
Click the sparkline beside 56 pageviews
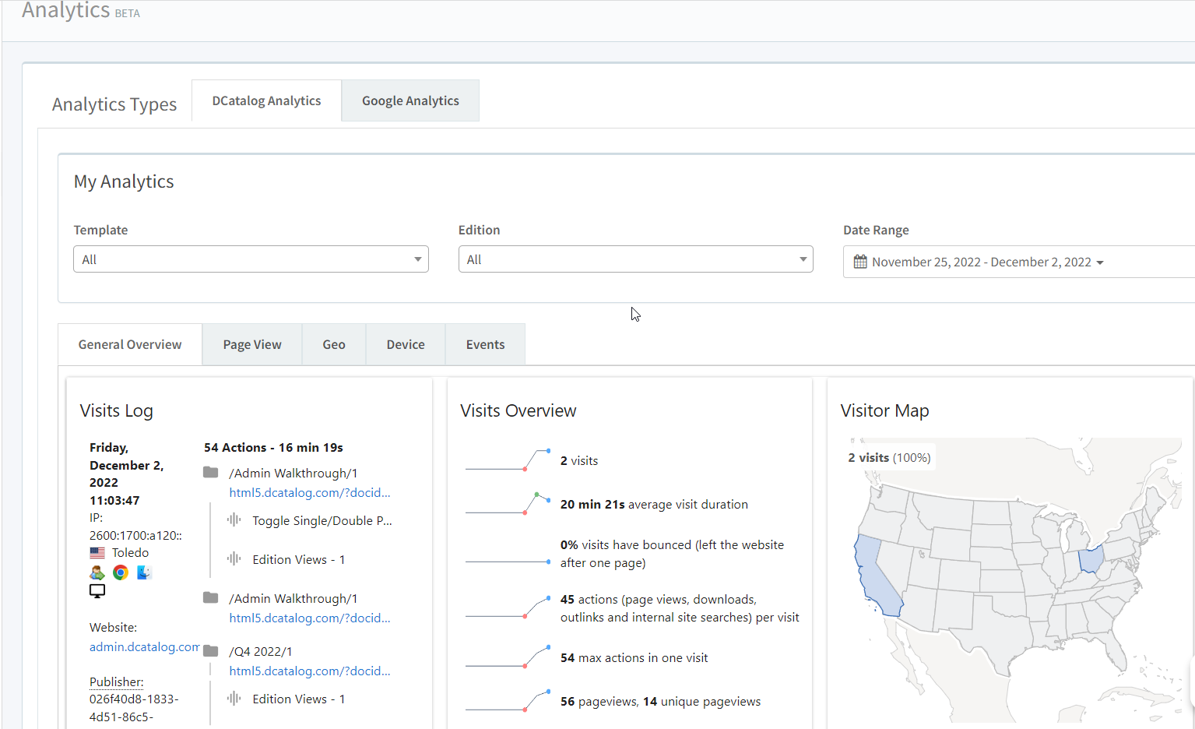(508, 701)
